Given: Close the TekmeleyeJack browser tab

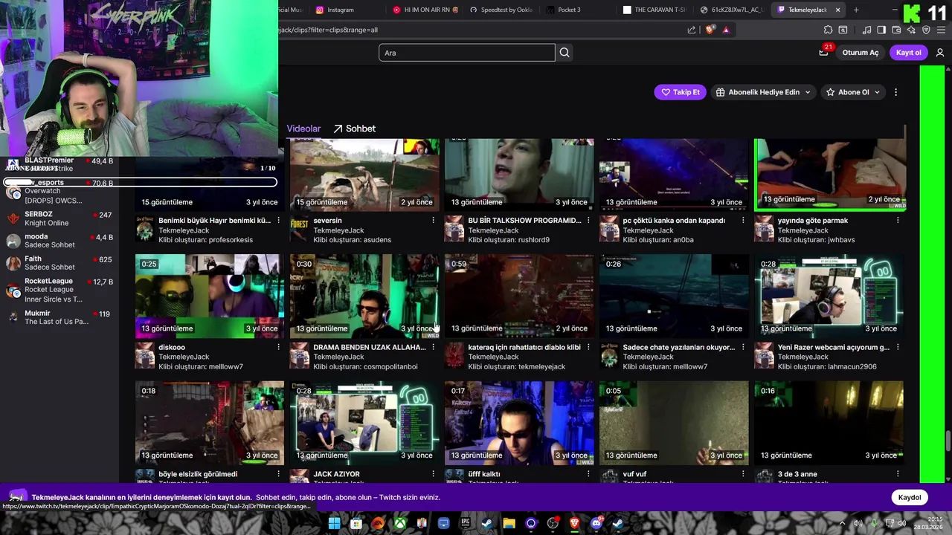Looking at the screenshot, I should [837, 10].
